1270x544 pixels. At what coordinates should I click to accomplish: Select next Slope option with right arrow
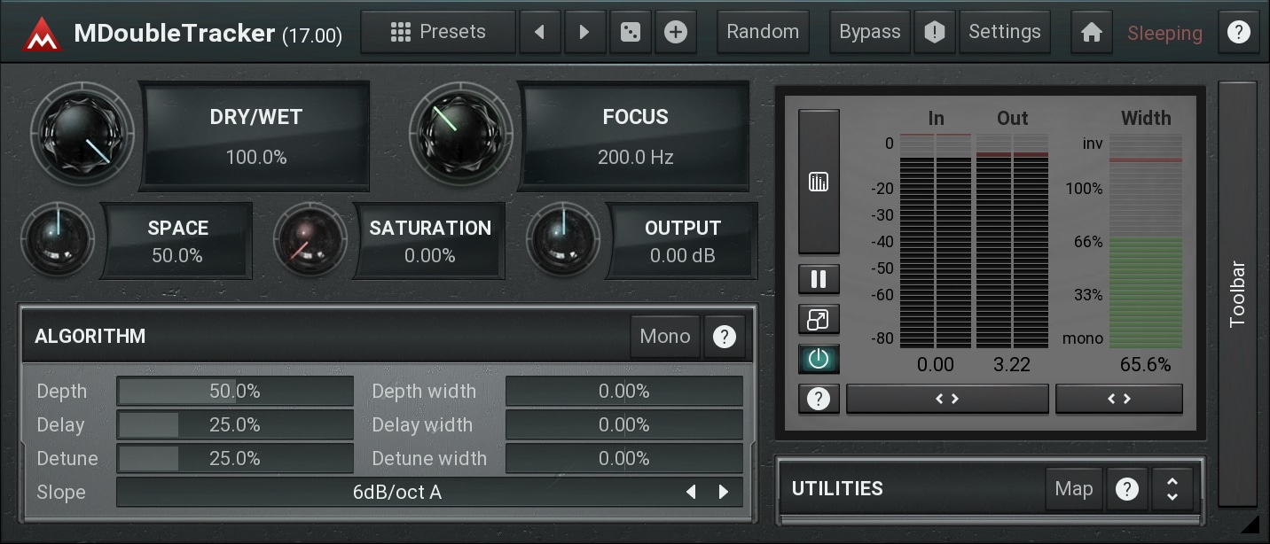(724, 492)
